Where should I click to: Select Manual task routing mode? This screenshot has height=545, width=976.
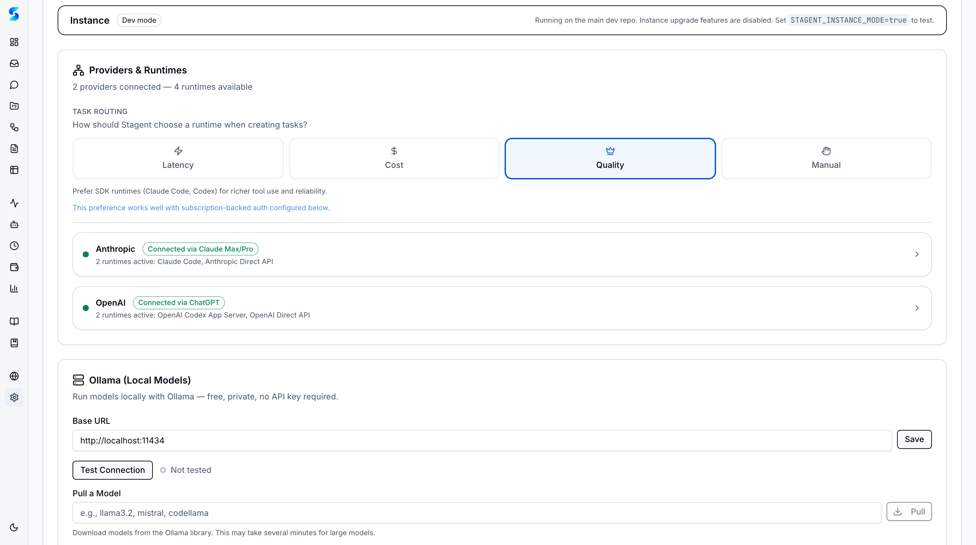point(826,158)
